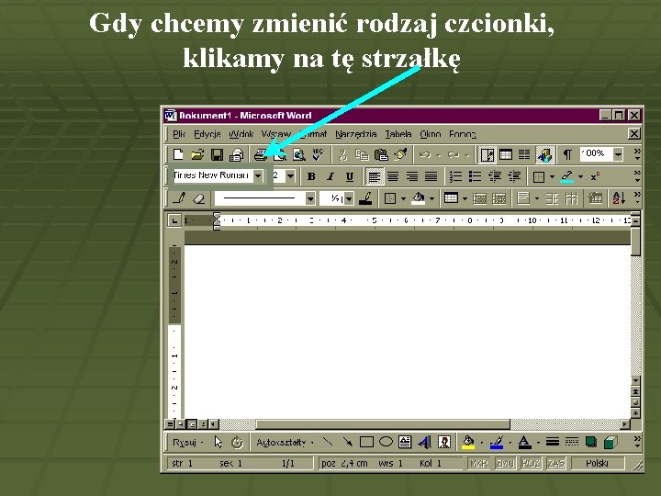Cut selection with the scissors icon

pos(342,155)
